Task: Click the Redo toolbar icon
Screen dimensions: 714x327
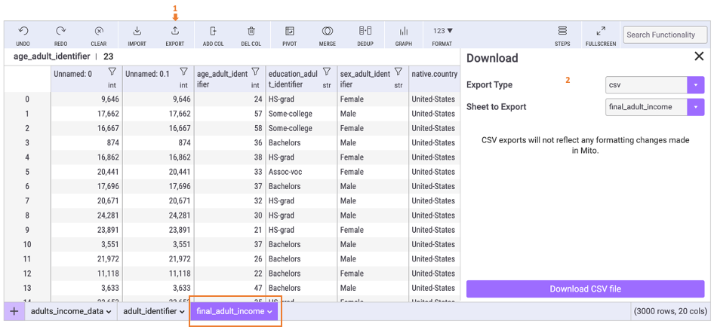Action: pos(60,31)
